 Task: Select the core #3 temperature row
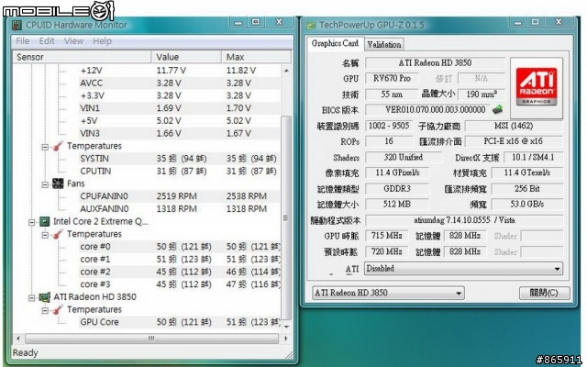coord(179,284)
